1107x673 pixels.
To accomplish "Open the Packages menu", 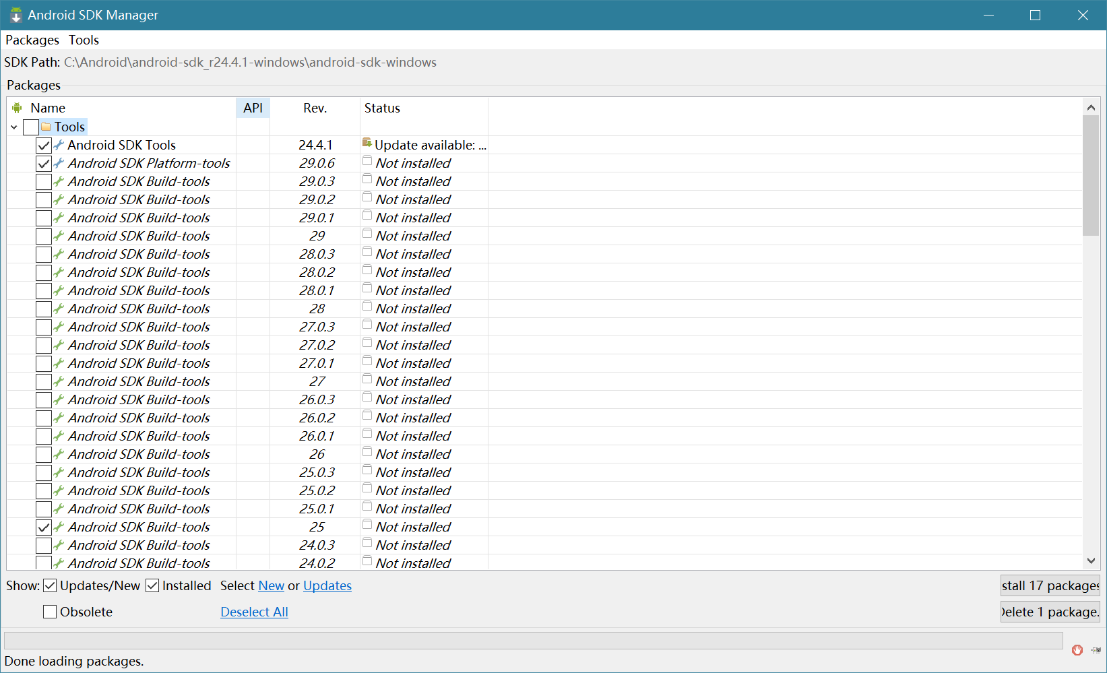I will point(32,40).
